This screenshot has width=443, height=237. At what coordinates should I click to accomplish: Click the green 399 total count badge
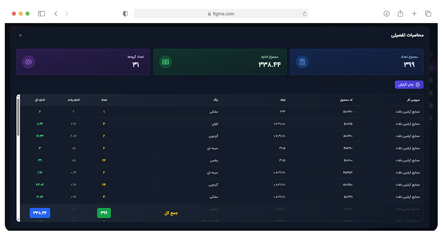pyautogui.click(x=104, y=212)
